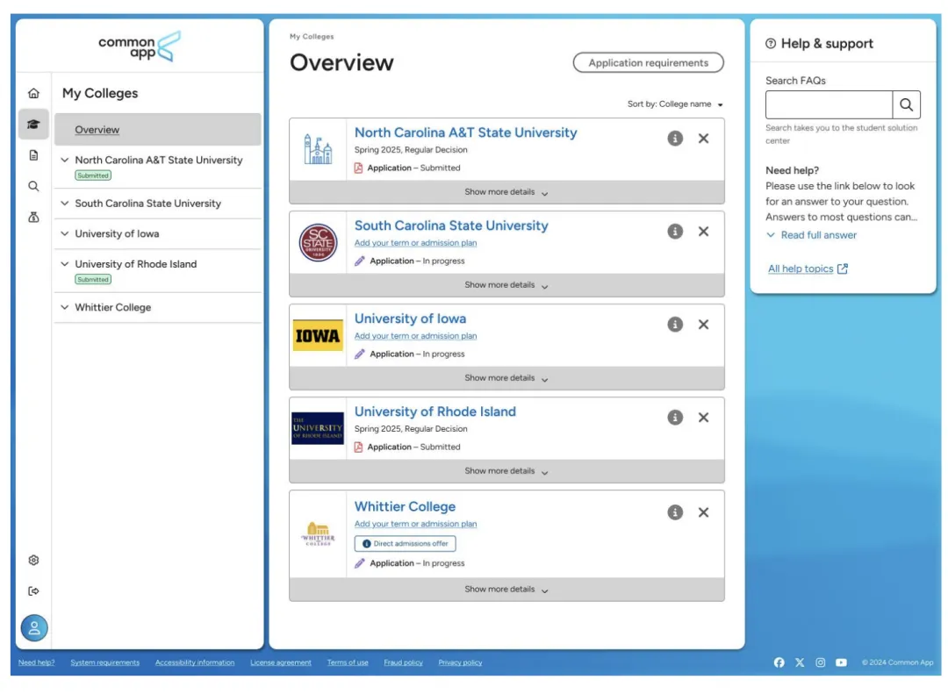Open the user profile avatar
948x694 pixels.
34,628
